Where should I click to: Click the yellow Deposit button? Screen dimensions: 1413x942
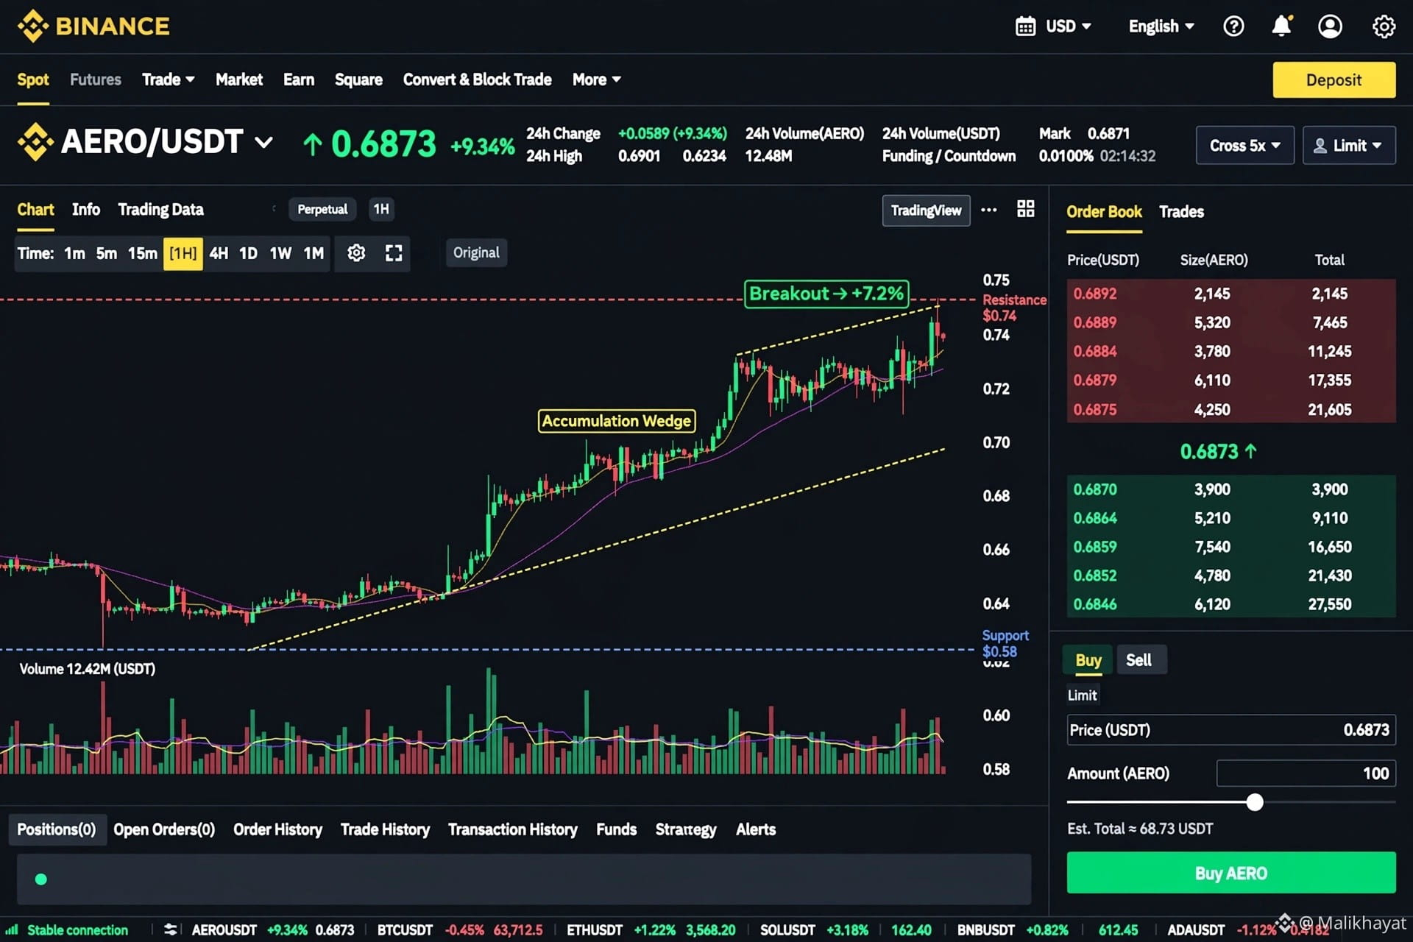point(1334,79)
